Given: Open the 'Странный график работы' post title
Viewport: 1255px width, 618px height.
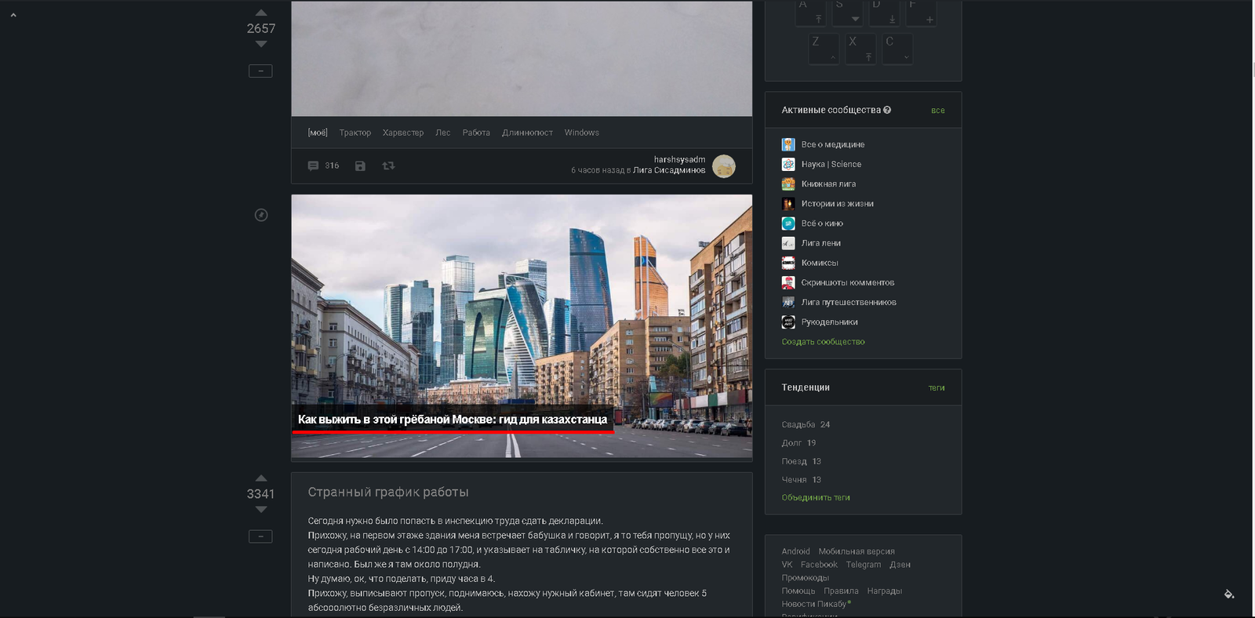Looking at the screenshot, I should point(388,492).
